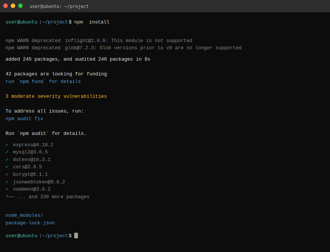Click the green checkmark beside express@4.18.2
Image resolution: width=330 pixels, height=252 pixels.
(x=7, y=145)
